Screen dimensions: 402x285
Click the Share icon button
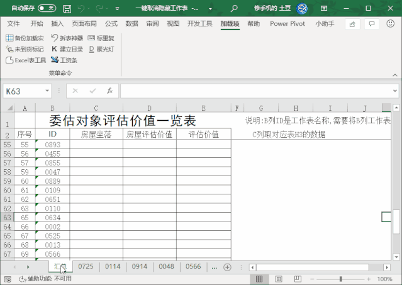(x=352, y=24)
